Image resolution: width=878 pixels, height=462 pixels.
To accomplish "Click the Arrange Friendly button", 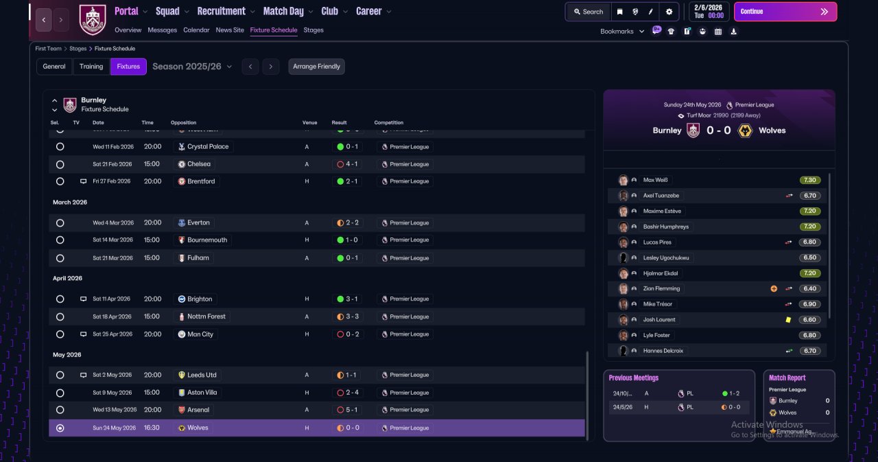I will (x=316, y=67).
